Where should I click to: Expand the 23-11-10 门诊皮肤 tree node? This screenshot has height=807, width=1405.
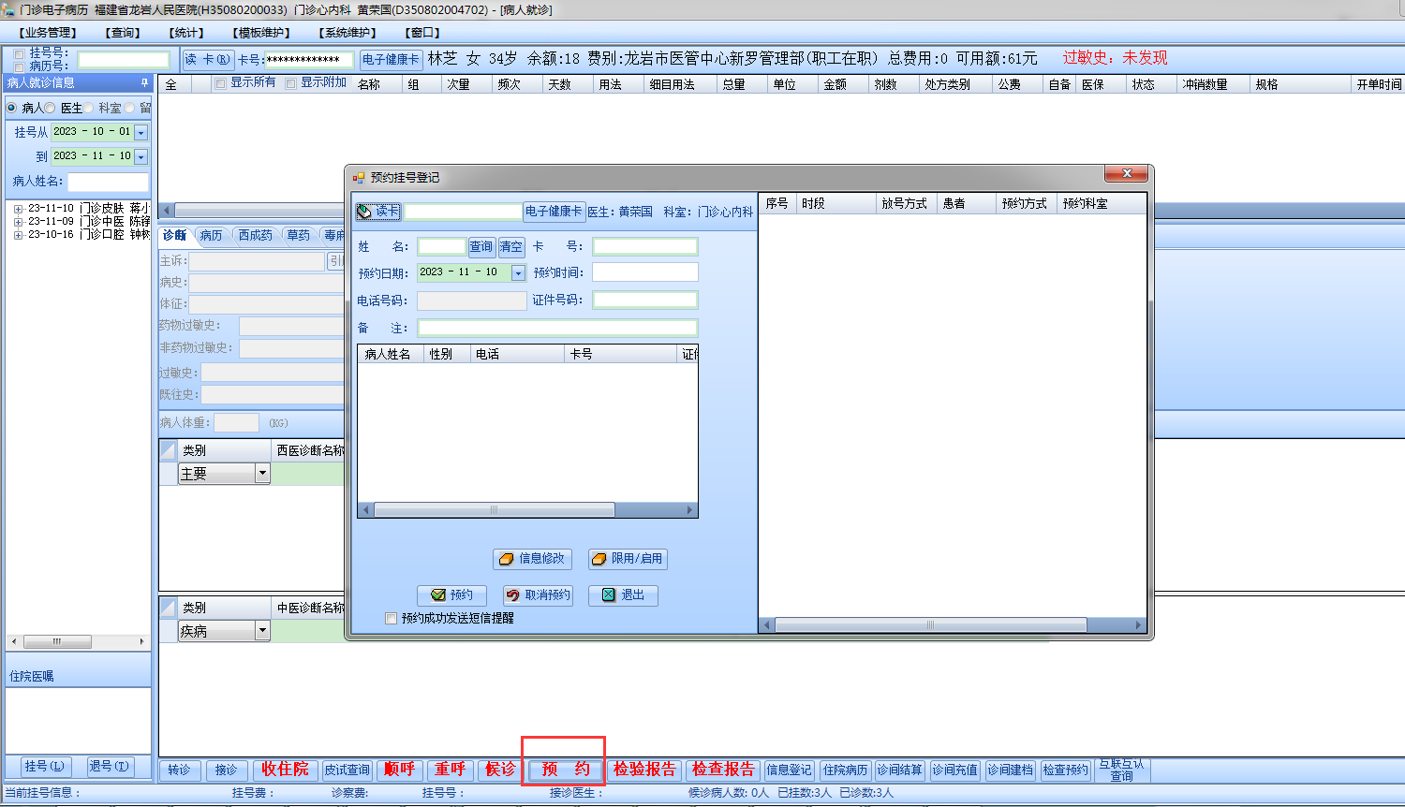coord(18,209)
